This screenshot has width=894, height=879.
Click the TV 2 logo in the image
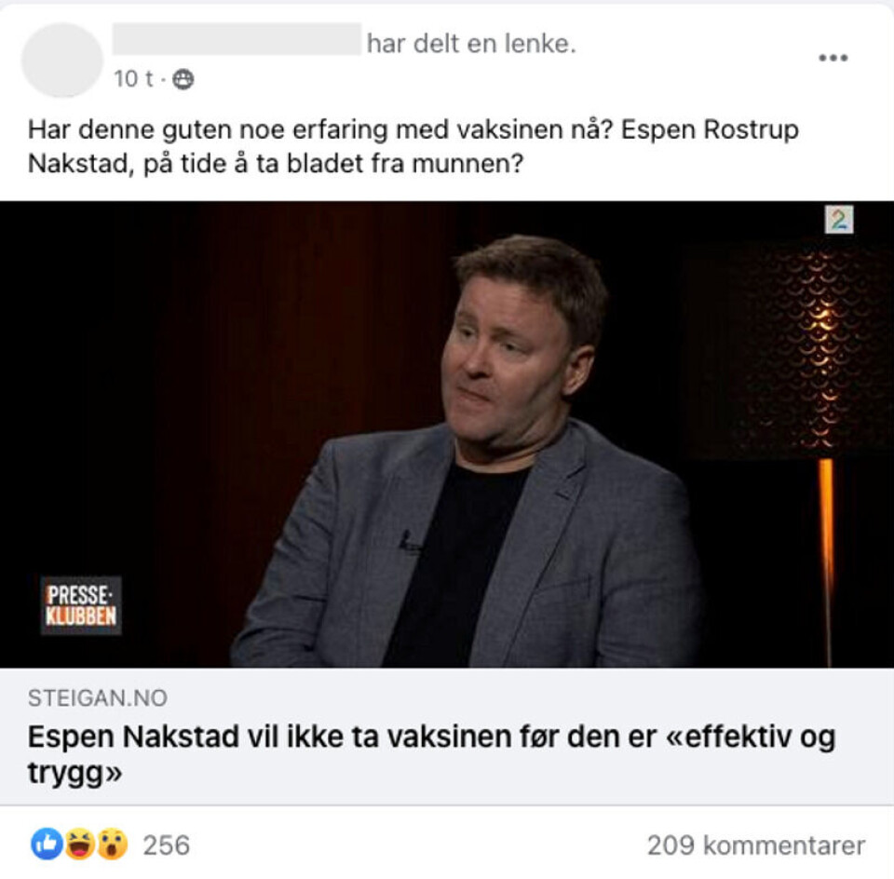[839, 220]
